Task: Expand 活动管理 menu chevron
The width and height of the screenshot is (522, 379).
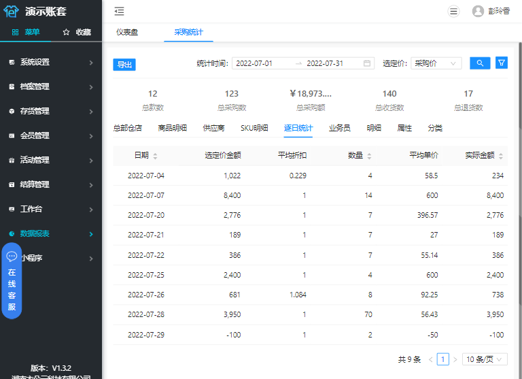Action: click(91, 161)
